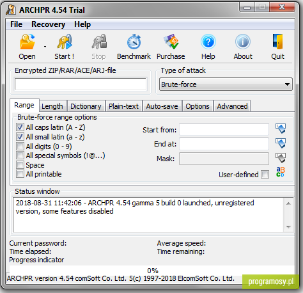Click status window scrollbar up arrow
303x293 pixels.
[x=288, y=203]
